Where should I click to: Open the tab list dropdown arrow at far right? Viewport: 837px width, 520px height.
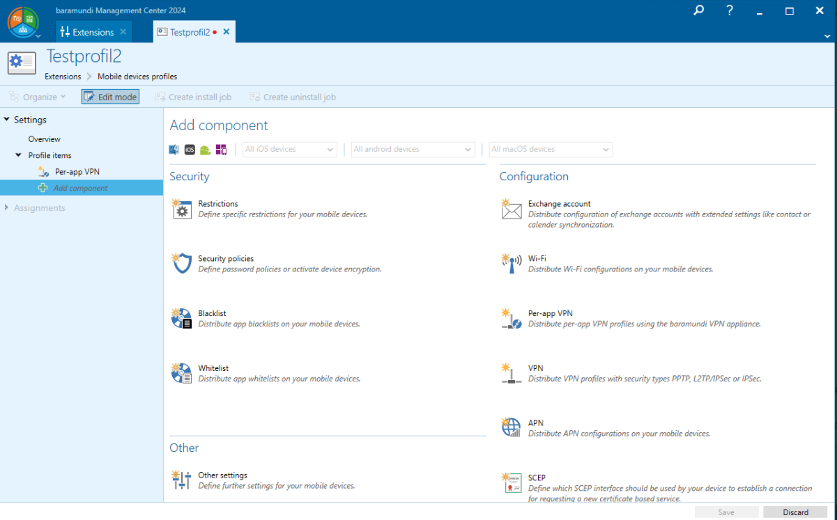[828, 35]
